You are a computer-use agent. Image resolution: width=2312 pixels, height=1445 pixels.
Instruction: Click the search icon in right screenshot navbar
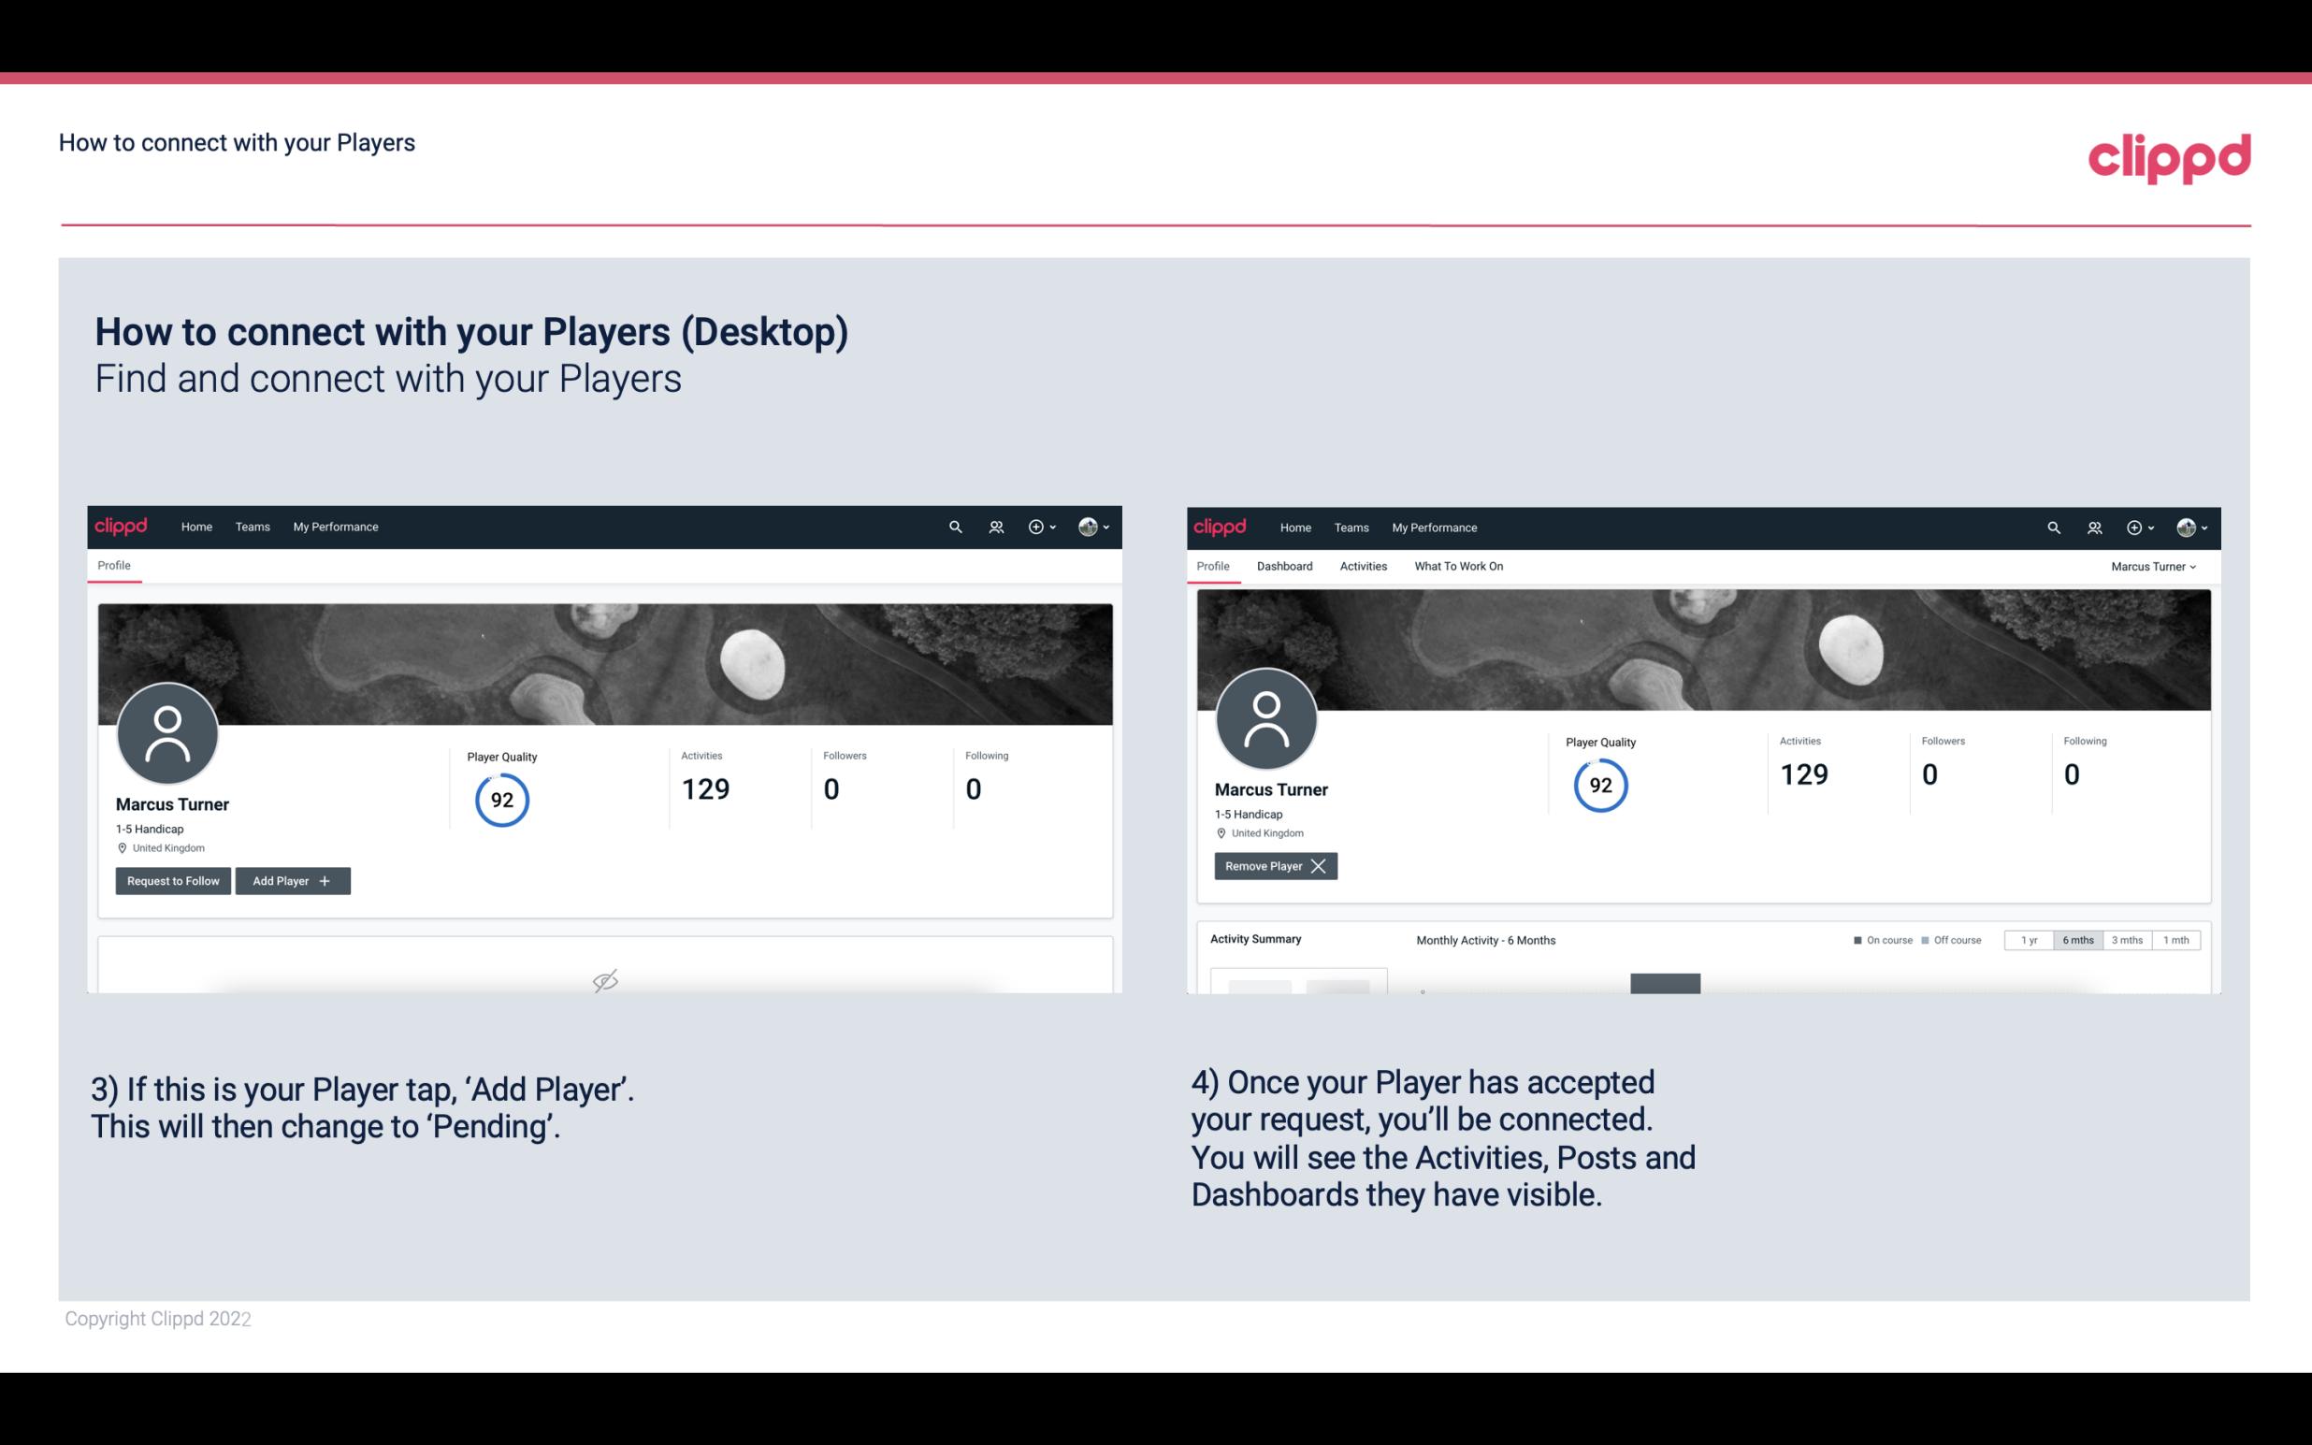coord(2052,527)
